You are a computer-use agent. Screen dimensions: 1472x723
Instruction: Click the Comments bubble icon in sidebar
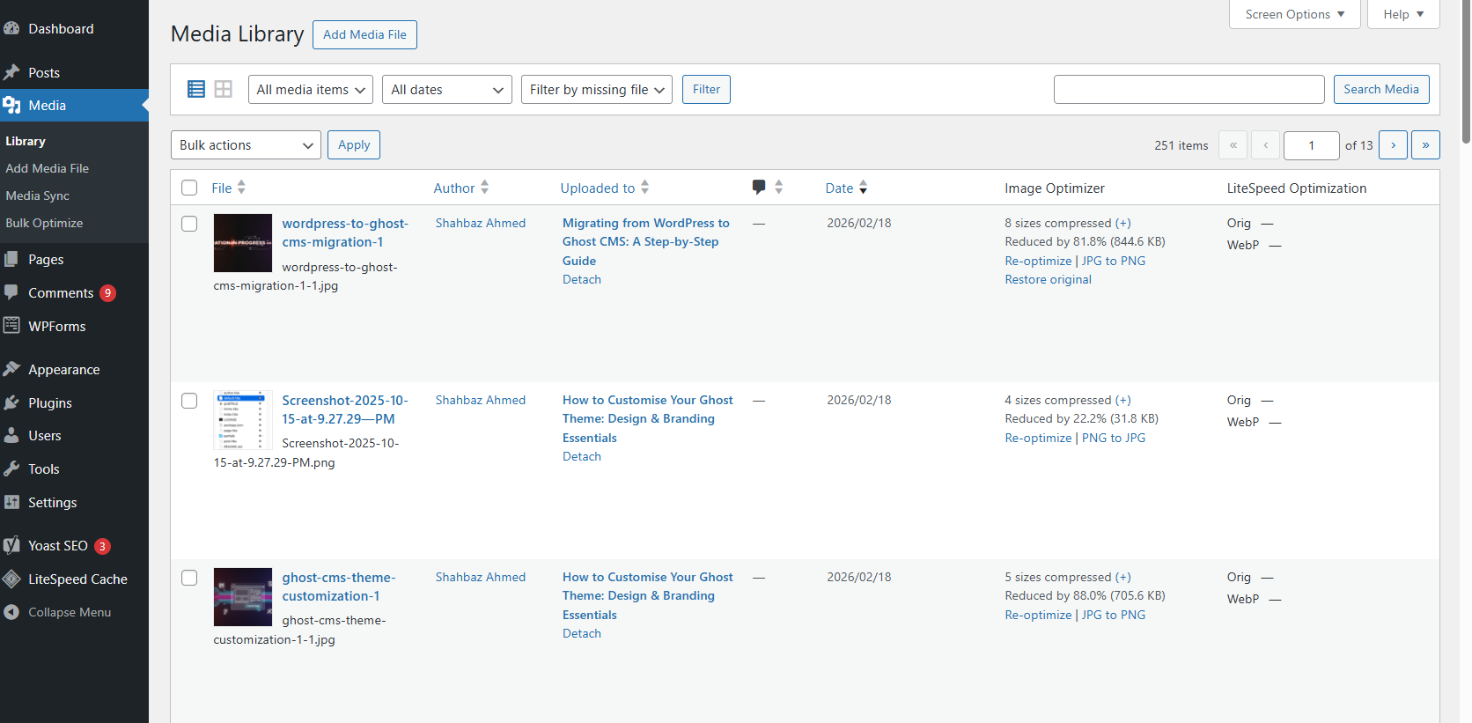click(11, 292)
